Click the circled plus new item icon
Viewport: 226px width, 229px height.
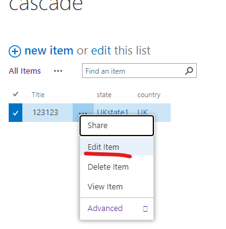15,51
